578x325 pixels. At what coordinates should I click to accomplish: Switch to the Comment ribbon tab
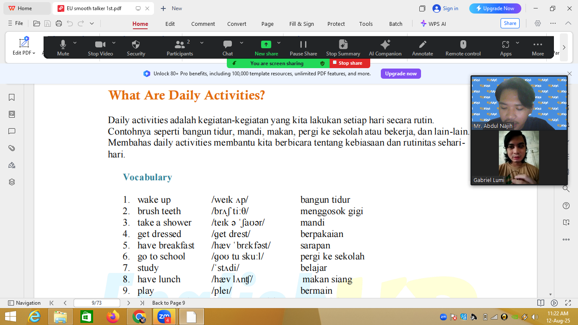point(203,24)
